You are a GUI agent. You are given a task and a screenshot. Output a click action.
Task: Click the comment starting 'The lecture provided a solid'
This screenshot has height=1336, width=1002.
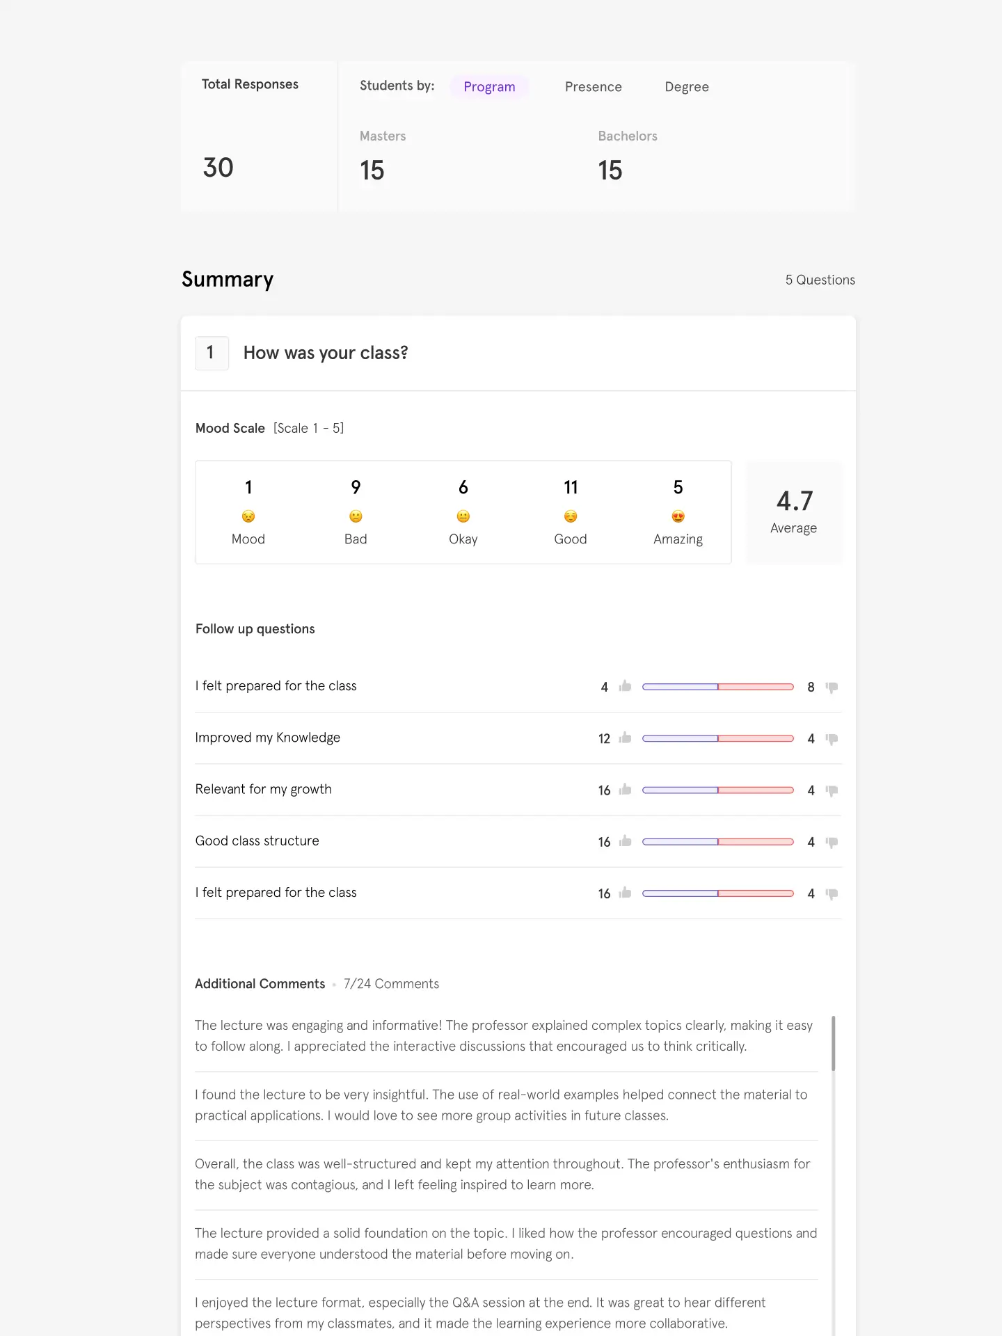coord(506,1243)
